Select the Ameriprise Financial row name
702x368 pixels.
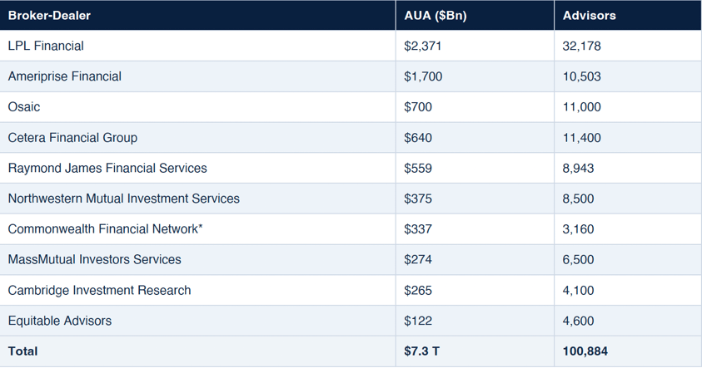pos(65,76)
